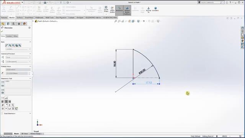Open the Display Style icon

139,21
